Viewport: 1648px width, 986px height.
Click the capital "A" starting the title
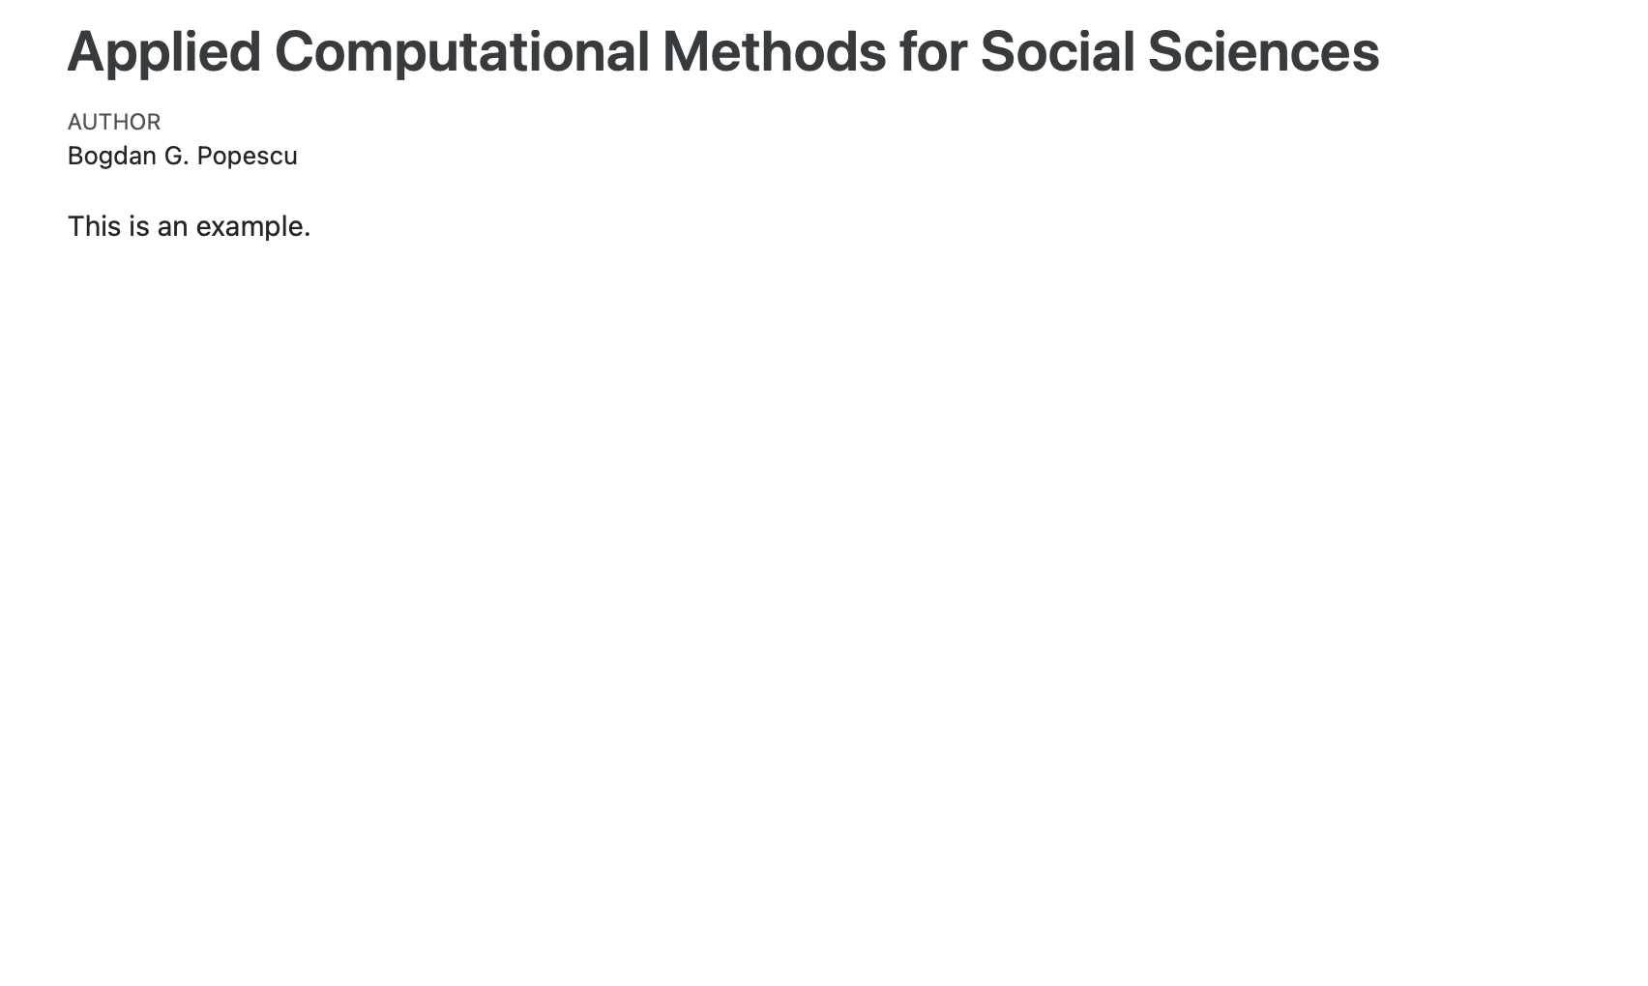tap(85, 52)
